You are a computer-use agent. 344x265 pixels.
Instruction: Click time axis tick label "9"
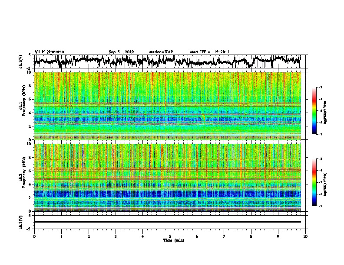[x=278, y=236]
